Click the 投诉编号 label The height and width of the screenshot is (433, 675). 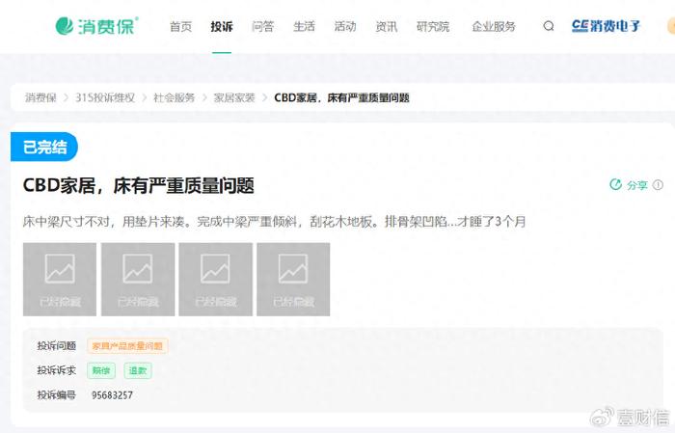(56, 395)
